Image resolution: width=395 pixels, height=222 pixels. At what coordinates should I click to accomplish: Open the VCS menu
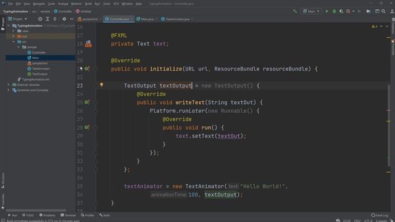click(116, 4)
